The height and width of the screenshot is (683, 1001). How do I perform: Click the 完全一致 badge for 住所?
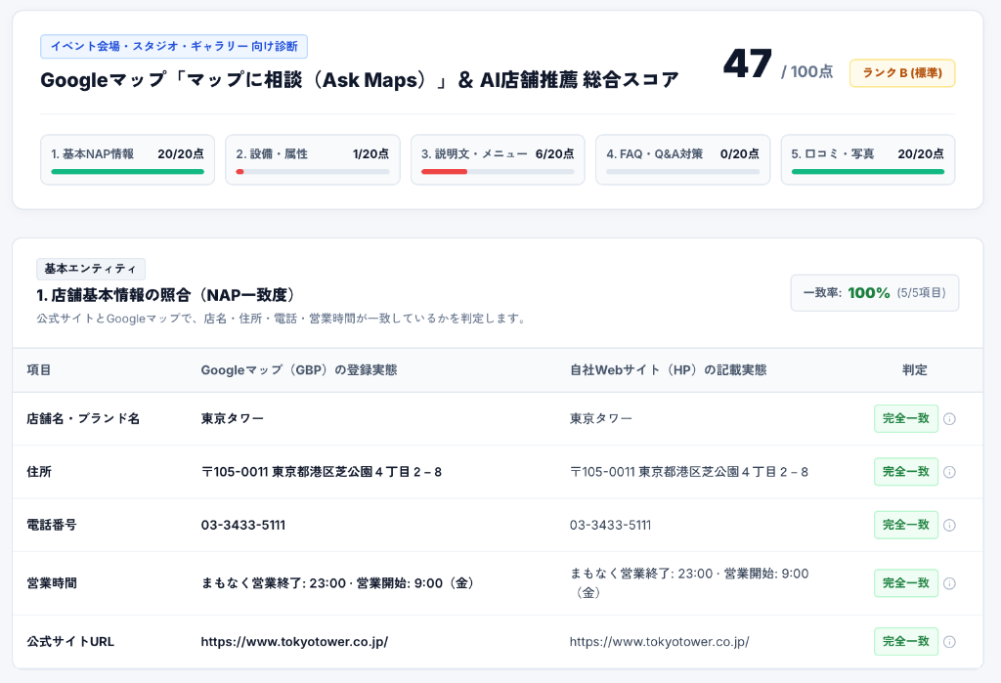(x=906, y=472)
